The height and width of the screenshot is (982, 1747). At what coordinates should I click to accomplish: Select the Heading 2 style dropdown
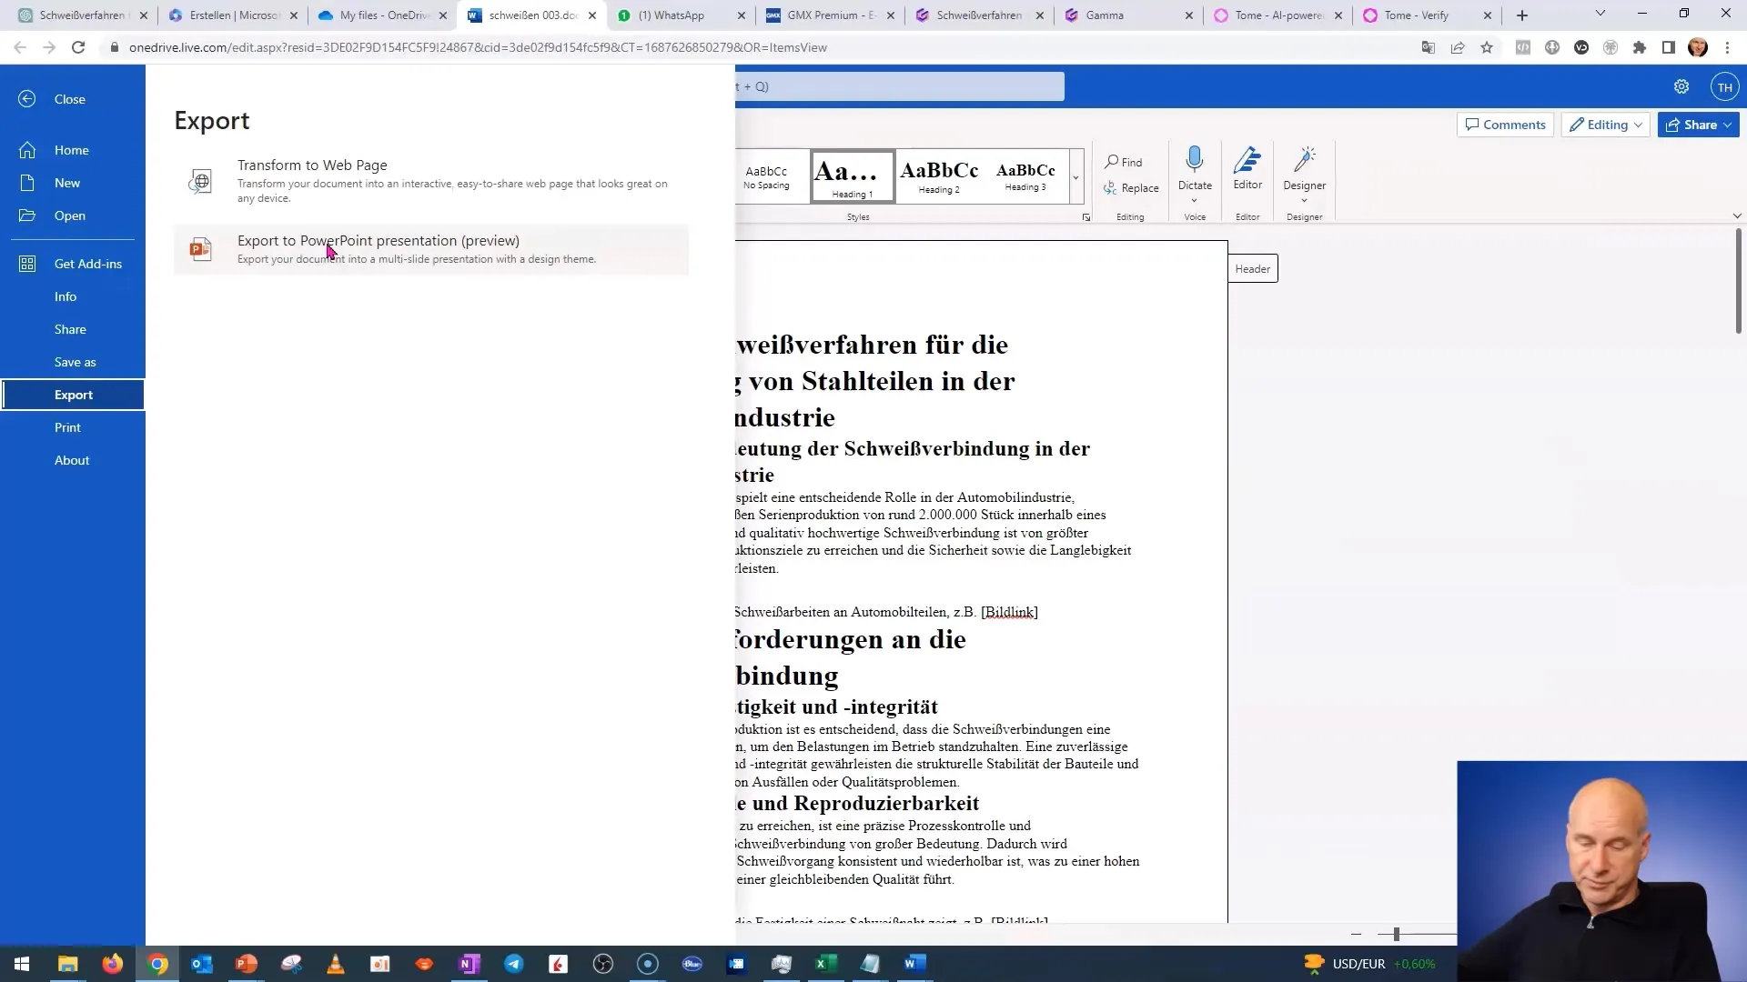tap(938, 176)
